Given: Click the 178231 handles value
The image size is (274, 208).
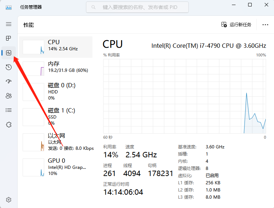Looking at the screenshot, I should coord(160,174).
